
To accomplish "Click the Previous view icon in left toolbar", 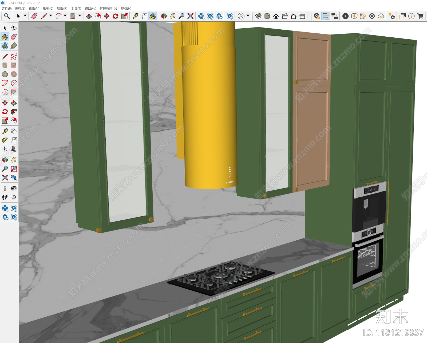I will (14, 177).
